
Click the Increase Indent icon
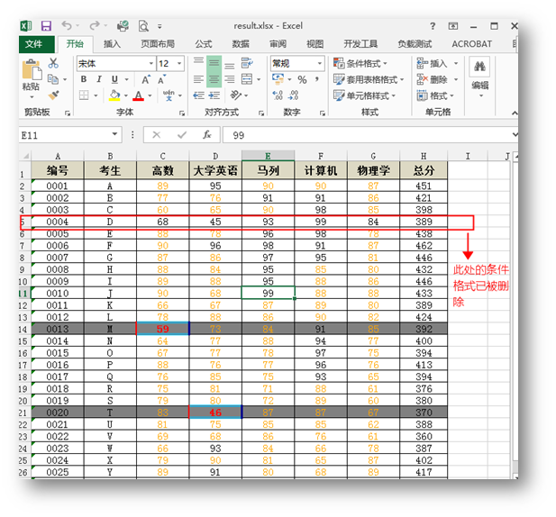[x=214, y=95]
